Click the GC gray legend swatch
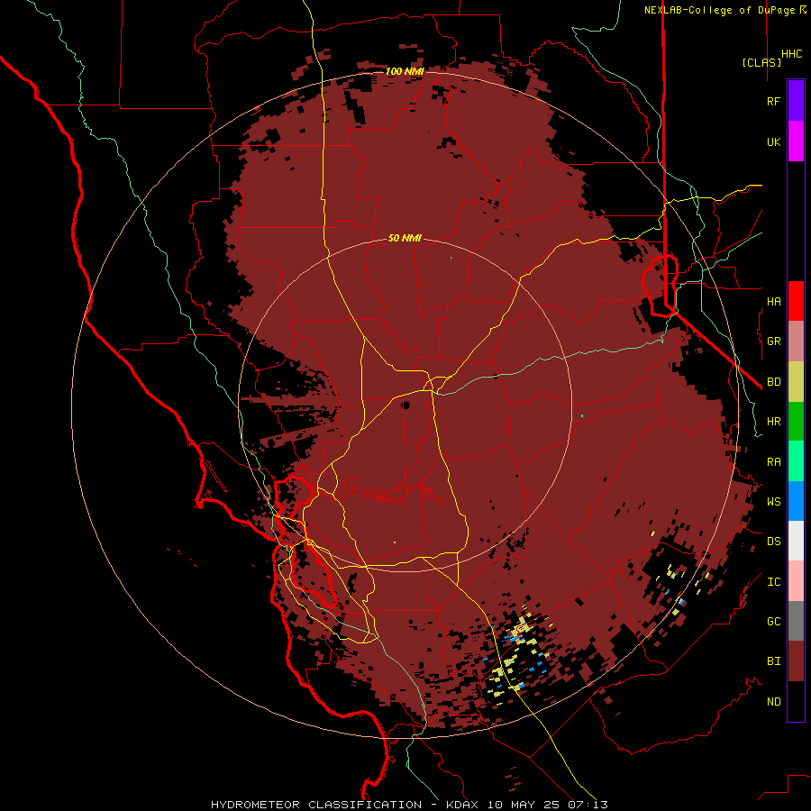The width and height of the screenshot is (811, 811). [796, 621]
